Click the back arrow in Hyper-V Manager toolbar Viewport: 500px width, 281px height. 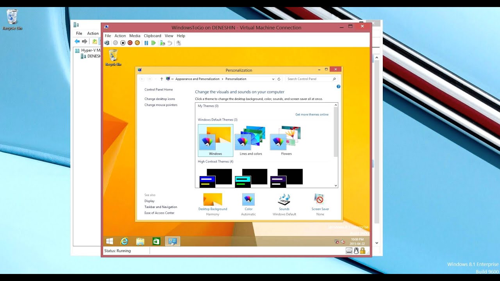77,41
